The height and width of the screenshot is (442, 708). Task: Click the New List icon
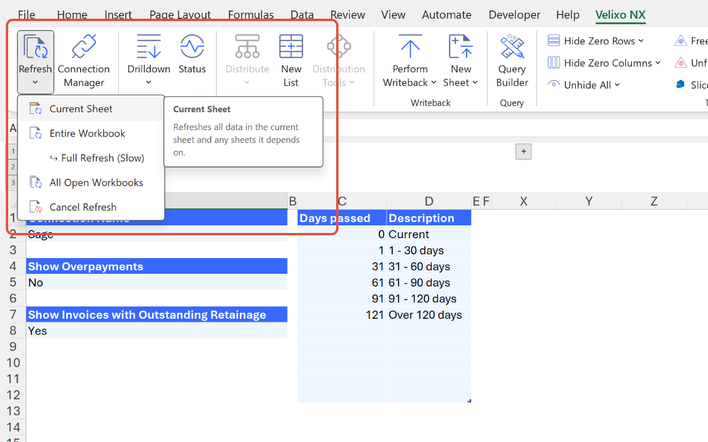pos(291,47)
